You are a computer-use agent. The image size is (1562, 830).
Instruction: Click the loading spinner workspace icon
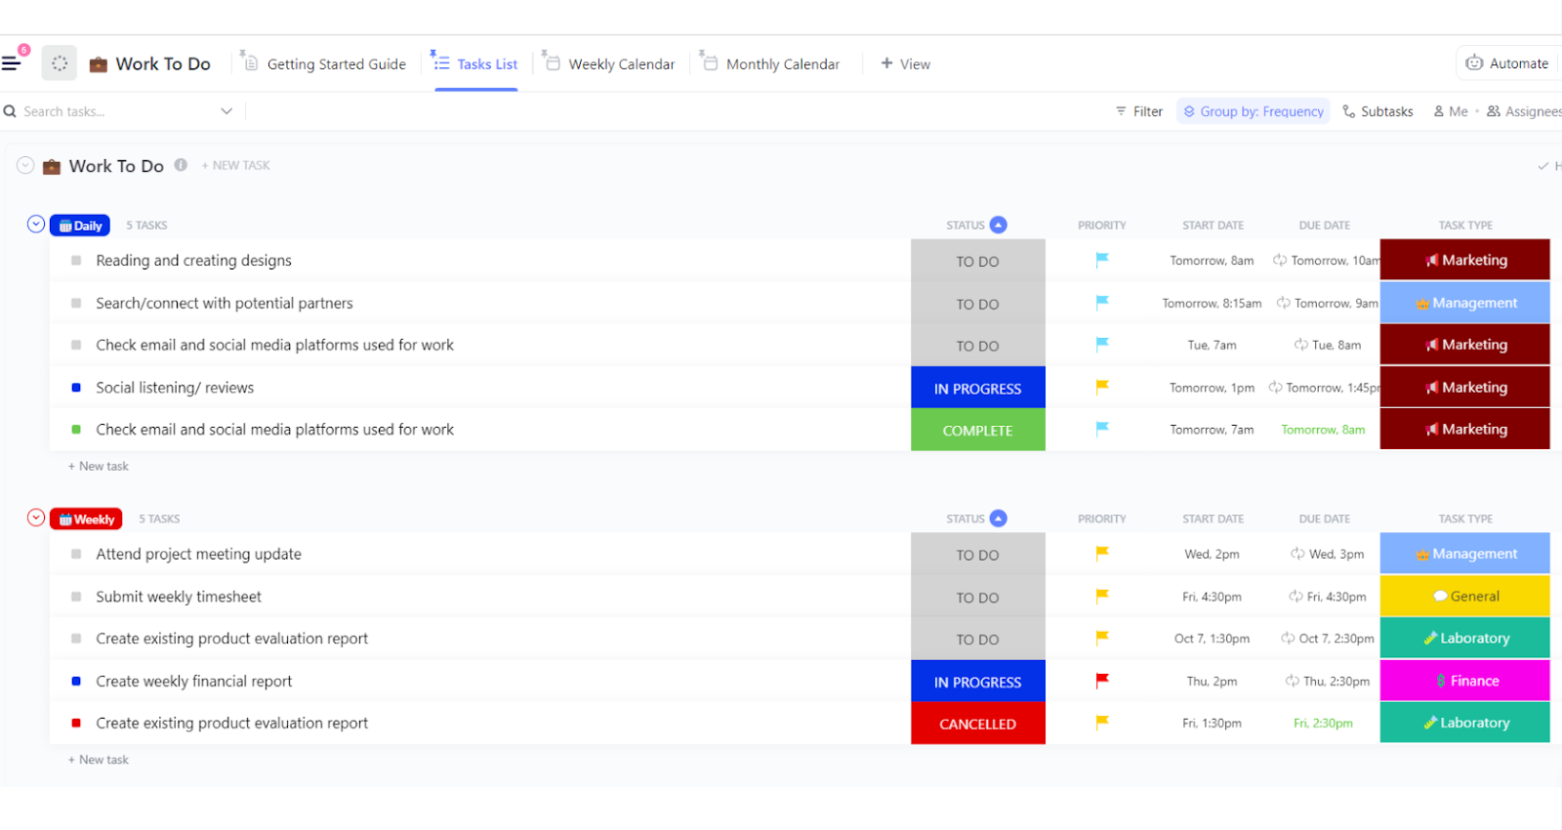point(60,63)
